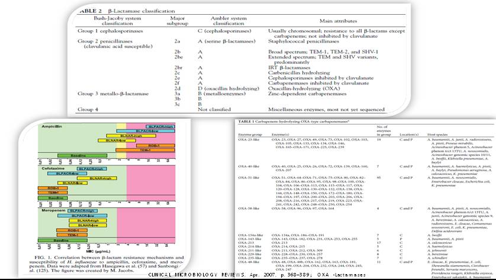Click subgroup '2br' cell
Screen dimensions: 496x280
[x=178, y=67]
